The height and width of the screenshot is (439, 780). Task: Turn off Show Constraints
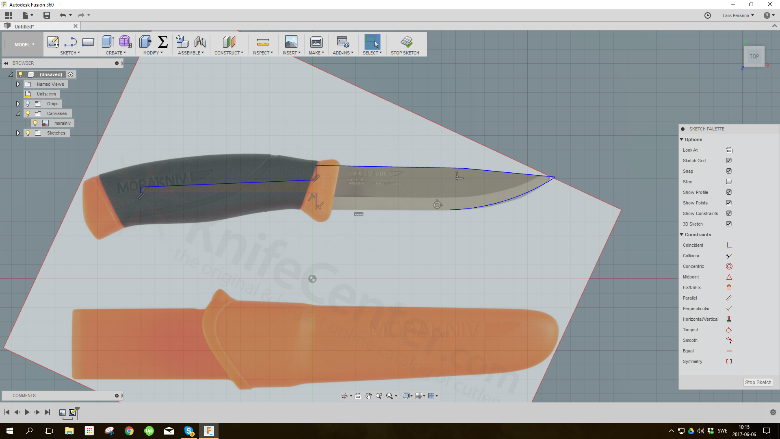(729, 213)
